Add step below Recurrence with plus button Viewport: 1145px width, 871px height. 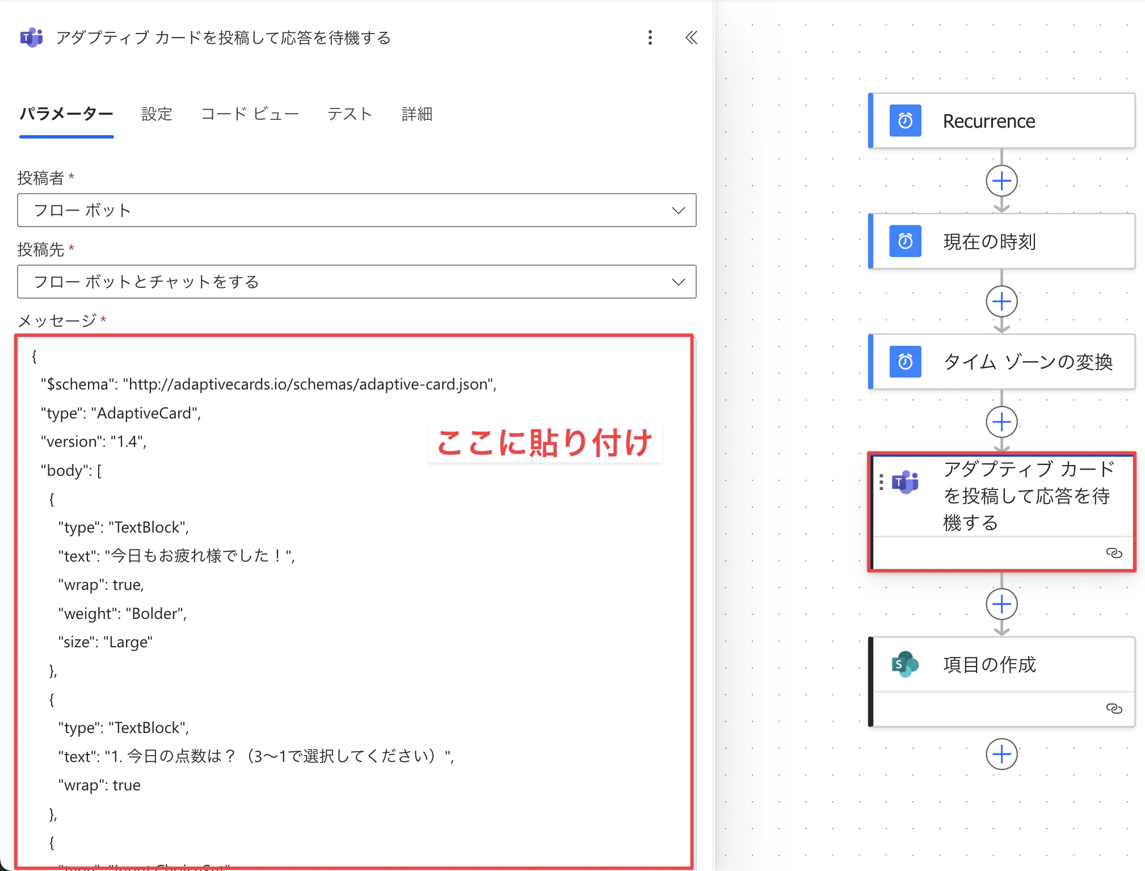pyautogui.click(x=1001, y=181)
